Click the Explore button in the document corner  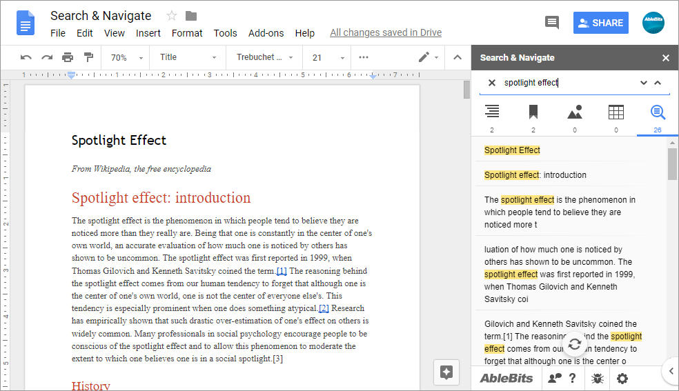click(446, 372)
